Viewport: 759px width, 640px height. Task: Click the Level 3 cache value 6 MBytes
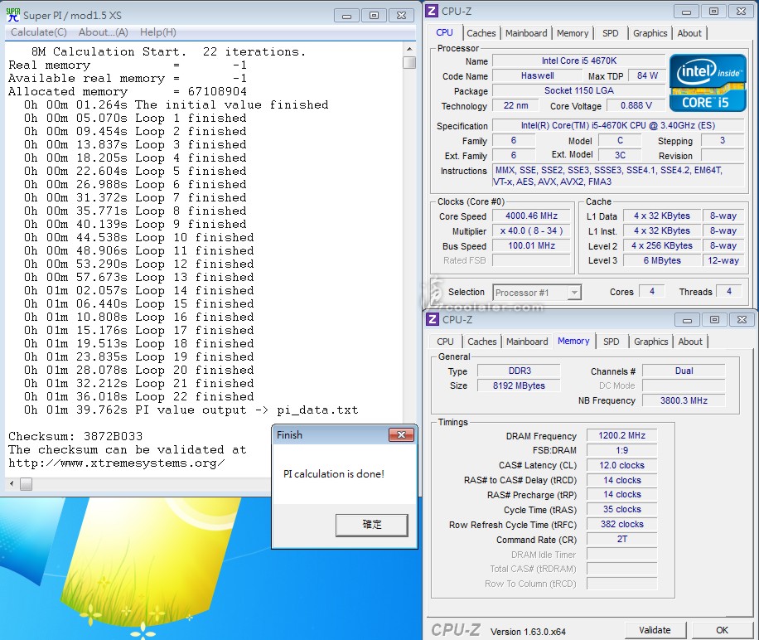[x=662, y=260]
